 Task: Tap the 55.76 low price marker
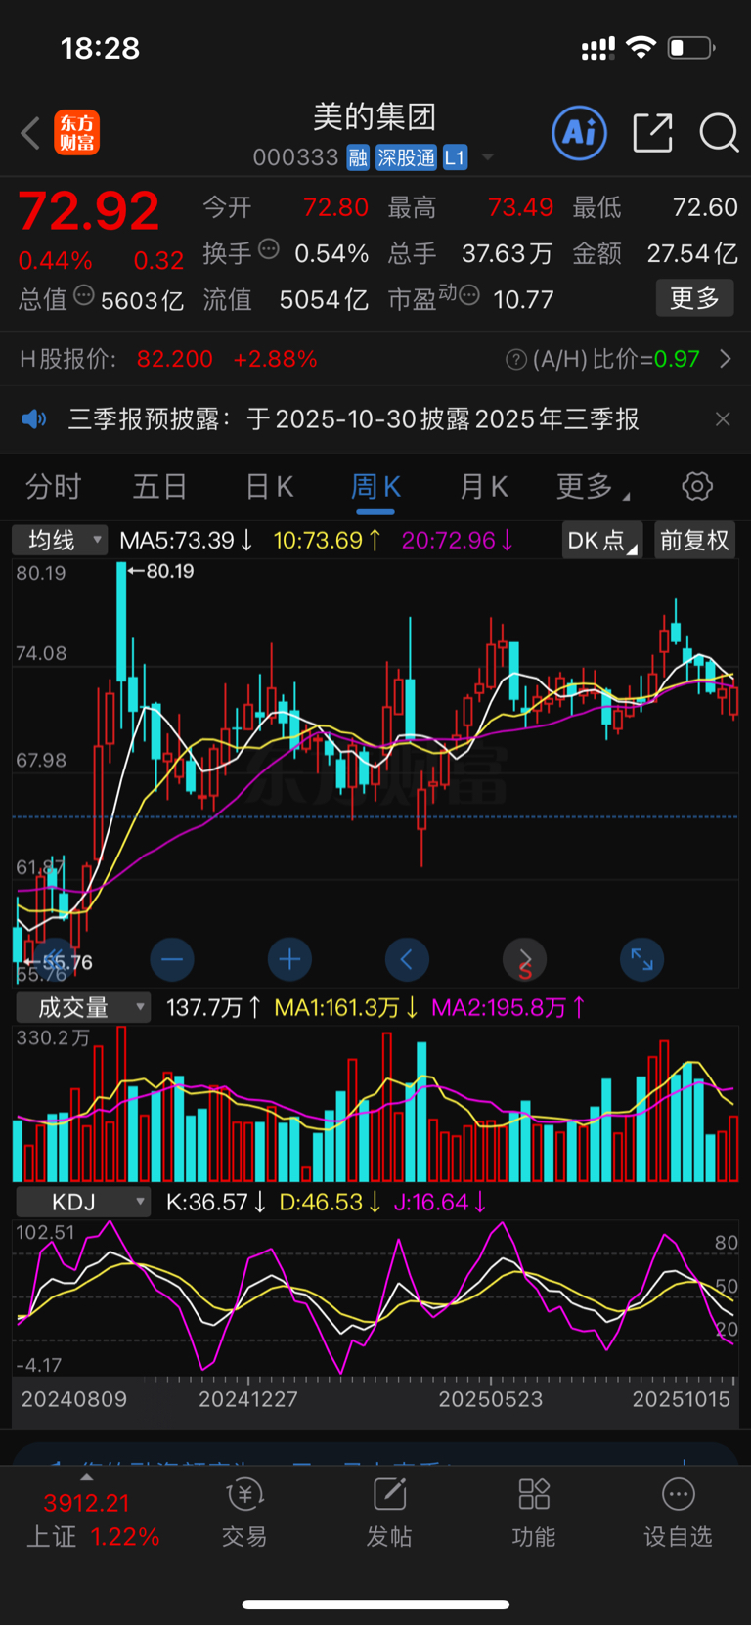click(58, 962)
